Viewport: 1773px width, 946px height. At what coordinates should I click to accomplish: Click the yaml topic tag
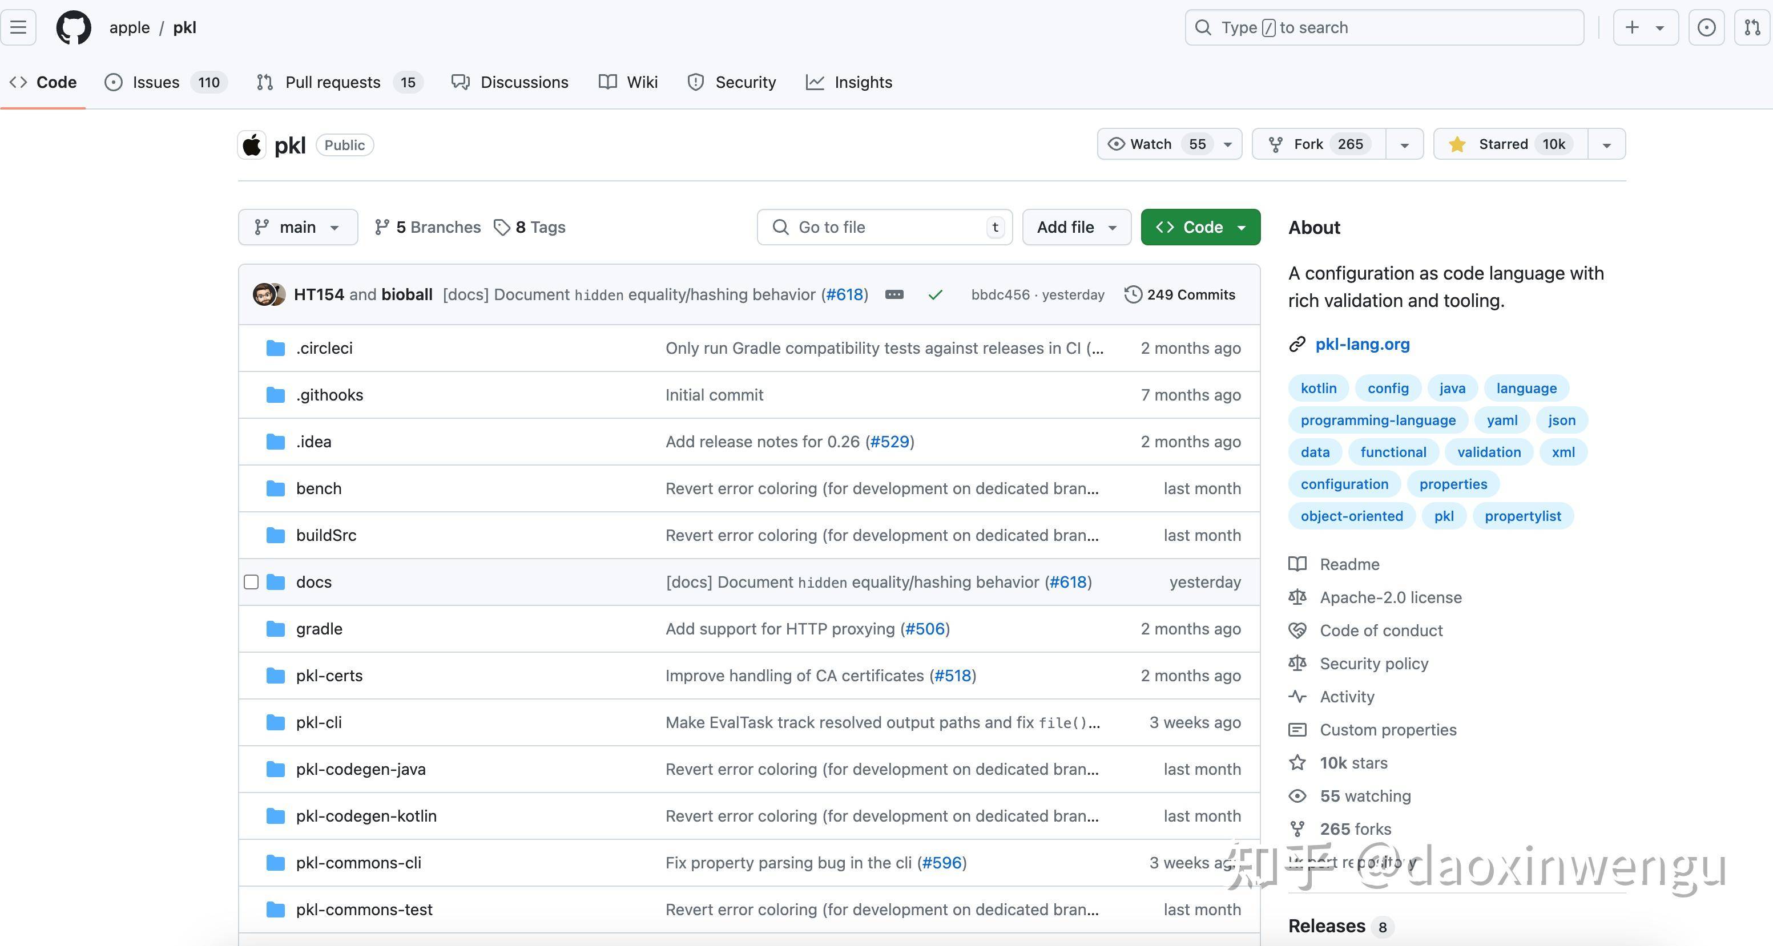coord(1502,421)
